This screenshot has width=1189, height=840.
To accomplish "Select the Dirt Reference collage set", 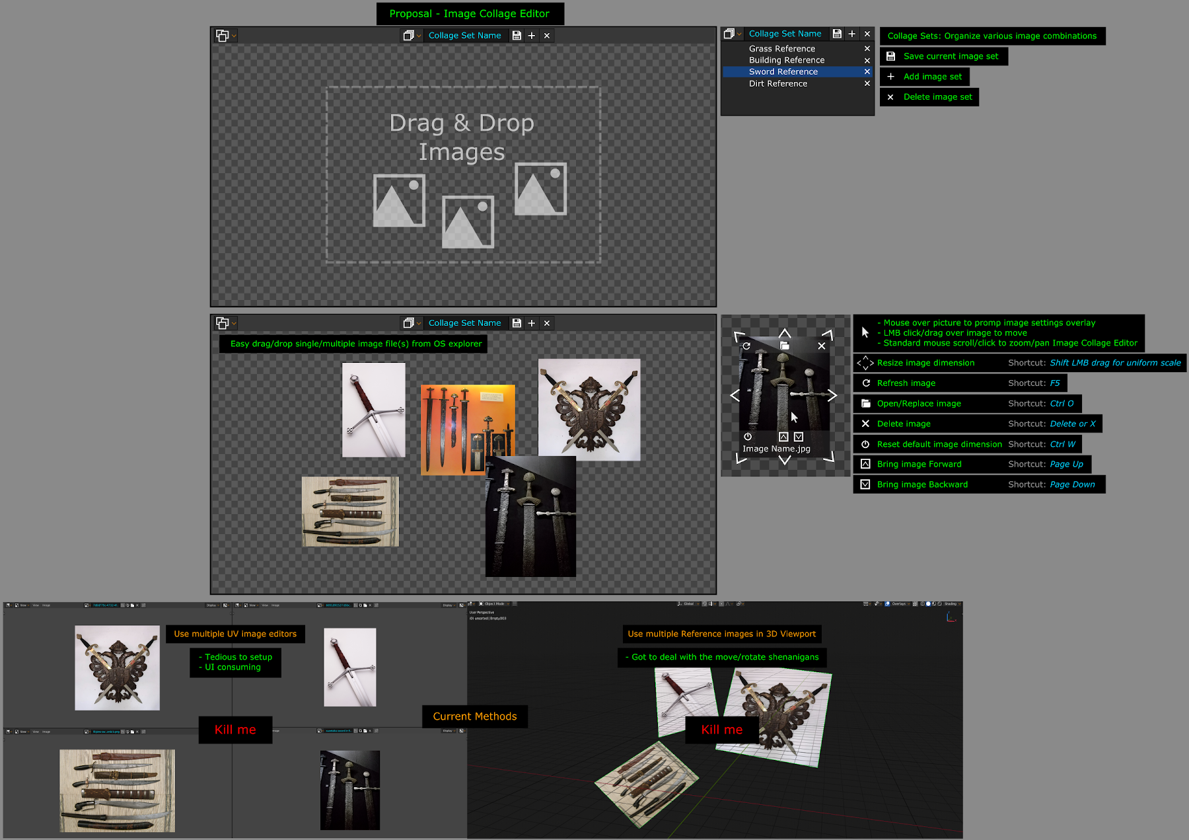I will pyautogui.click(x=778, y=84).
